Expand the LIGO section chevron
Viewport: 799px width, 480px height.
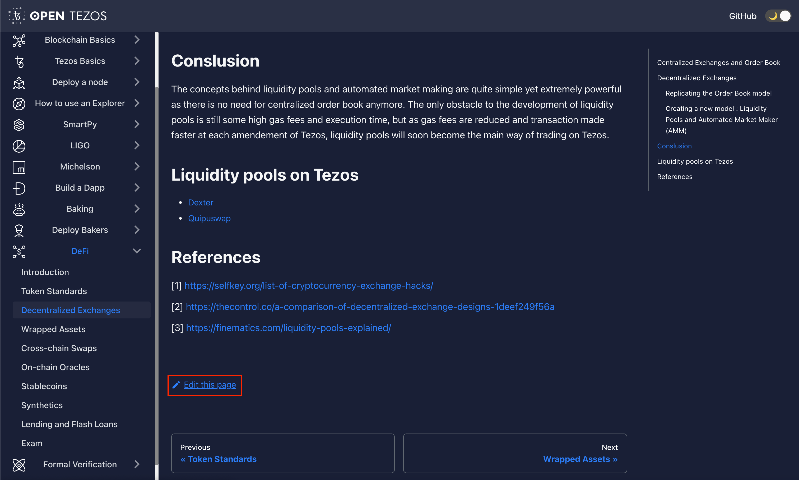[x=137, y=145]
